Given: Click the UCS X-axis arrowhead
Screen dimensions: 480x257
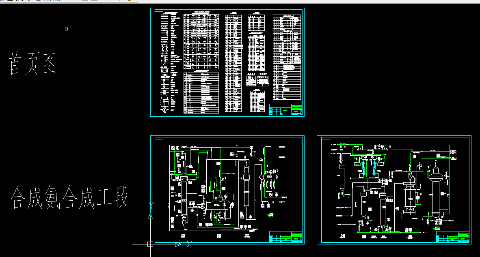Looking at the screenshot, I should coord(178,244).
